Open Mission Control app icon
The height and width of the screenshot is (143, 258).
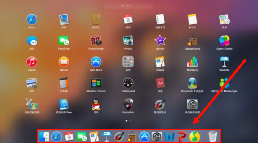[x=96, y=83]
